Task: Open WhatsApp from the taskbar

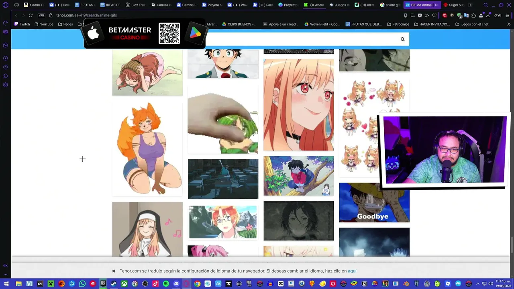Action: click(82, 284)
